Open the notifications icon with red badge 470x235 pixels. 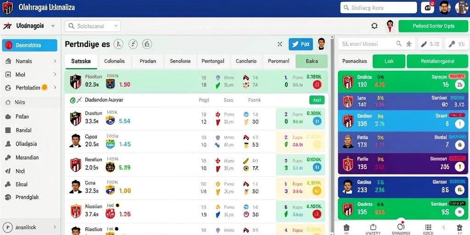pyautogui.click(x=428, y=8)
